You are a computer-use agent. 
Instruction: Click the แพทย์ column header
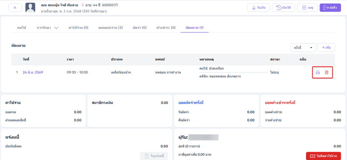(160, 59)
